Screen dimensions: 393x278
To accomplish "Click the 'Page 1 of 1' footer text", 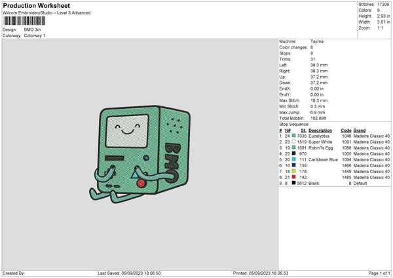I will point(379,273).
